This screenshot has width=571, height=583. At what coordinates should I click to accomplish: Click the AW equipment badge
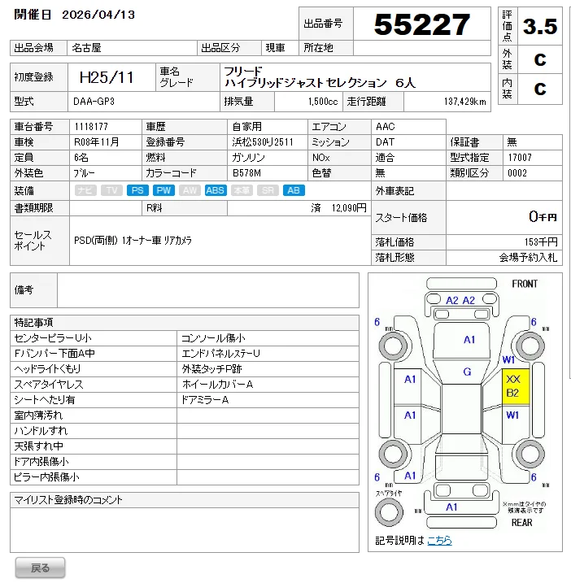[x=190, y=190]
